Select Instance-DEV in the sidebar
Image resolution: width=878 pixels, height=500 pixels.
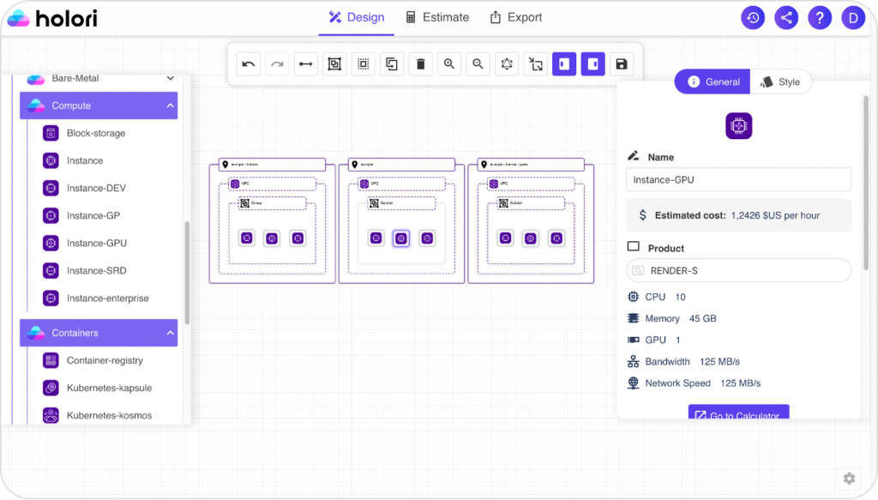pyautogui.click(x=96, y=188)
